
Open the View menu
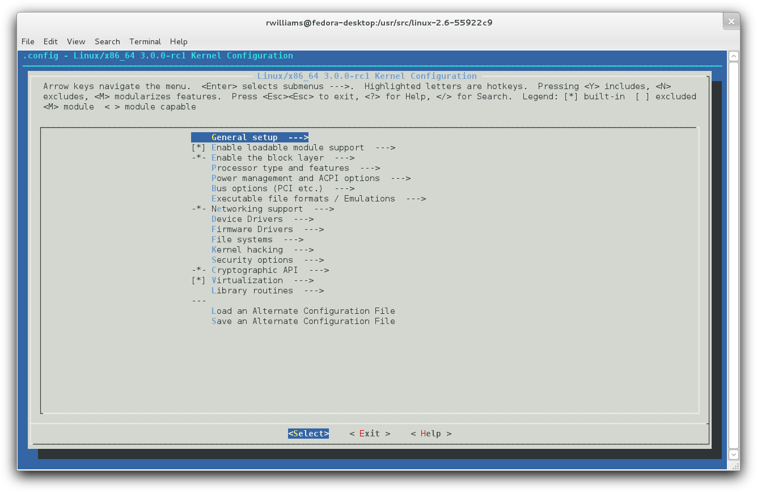pyautogui.click(x=76, y=41)
